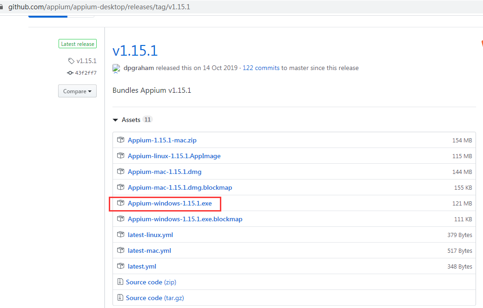Click the 144 MB size text
The width and height of the screenshot is (483, 308).
coord(462,172)
